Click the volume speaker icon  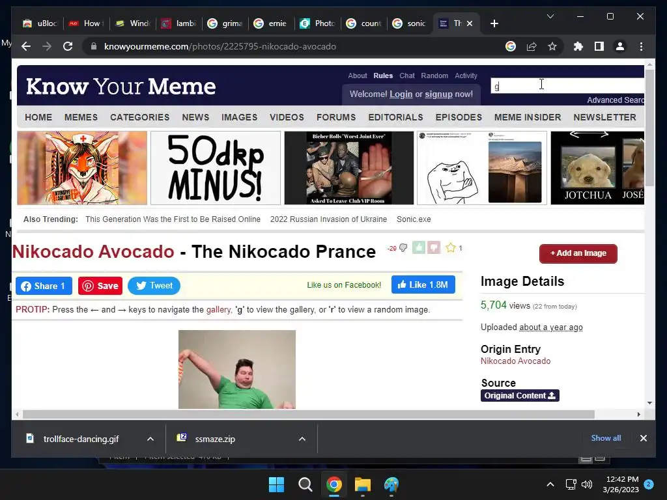pyautogui.click(x=587, y=484)
